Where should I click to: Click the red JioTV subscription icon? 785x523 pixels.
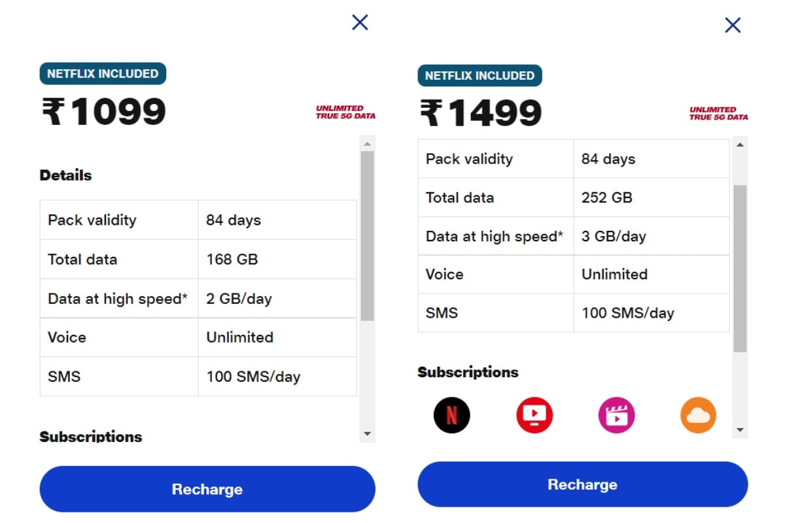click(534, 415)
